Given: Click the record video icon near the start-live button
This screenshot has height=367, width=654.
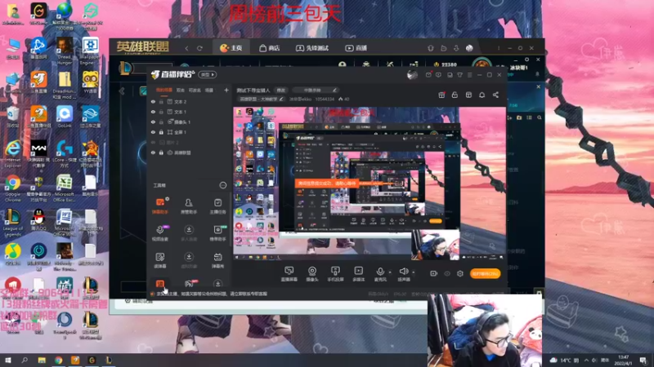Looking at the screenshot, I should 434,273.
